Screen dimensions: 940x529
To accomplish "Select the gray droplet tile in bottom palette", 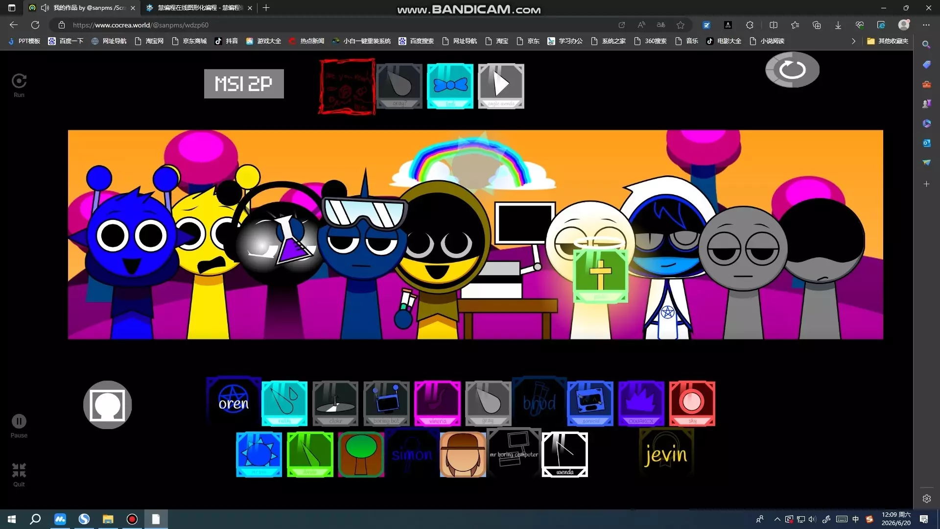I will click(x=488, y=403).
